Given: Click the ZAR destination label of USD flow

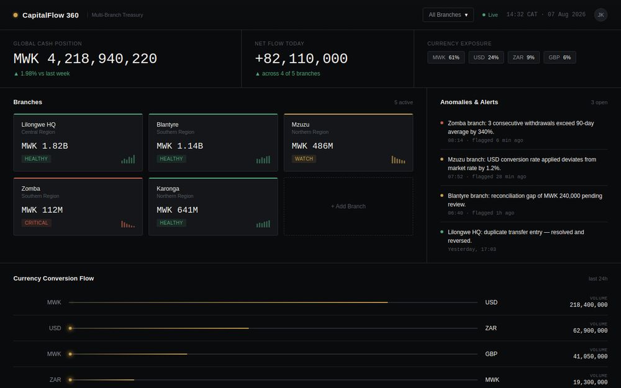Looking at the screenshot, I should tap(491, 328).
